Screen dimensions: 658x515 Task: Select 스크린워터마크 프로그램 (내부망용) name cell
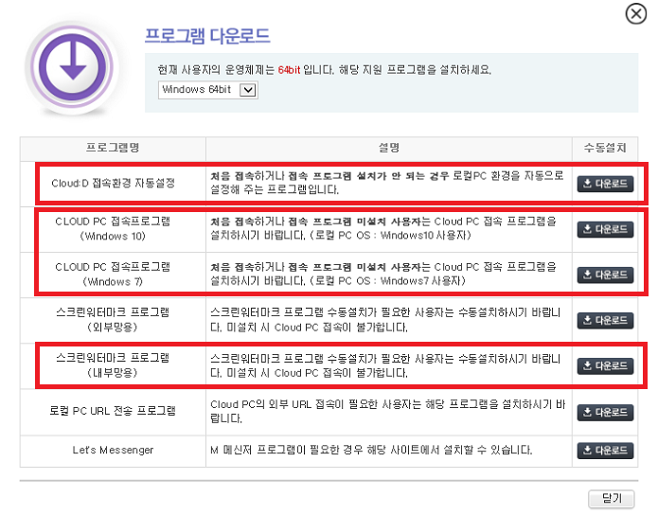coord(113,365)
